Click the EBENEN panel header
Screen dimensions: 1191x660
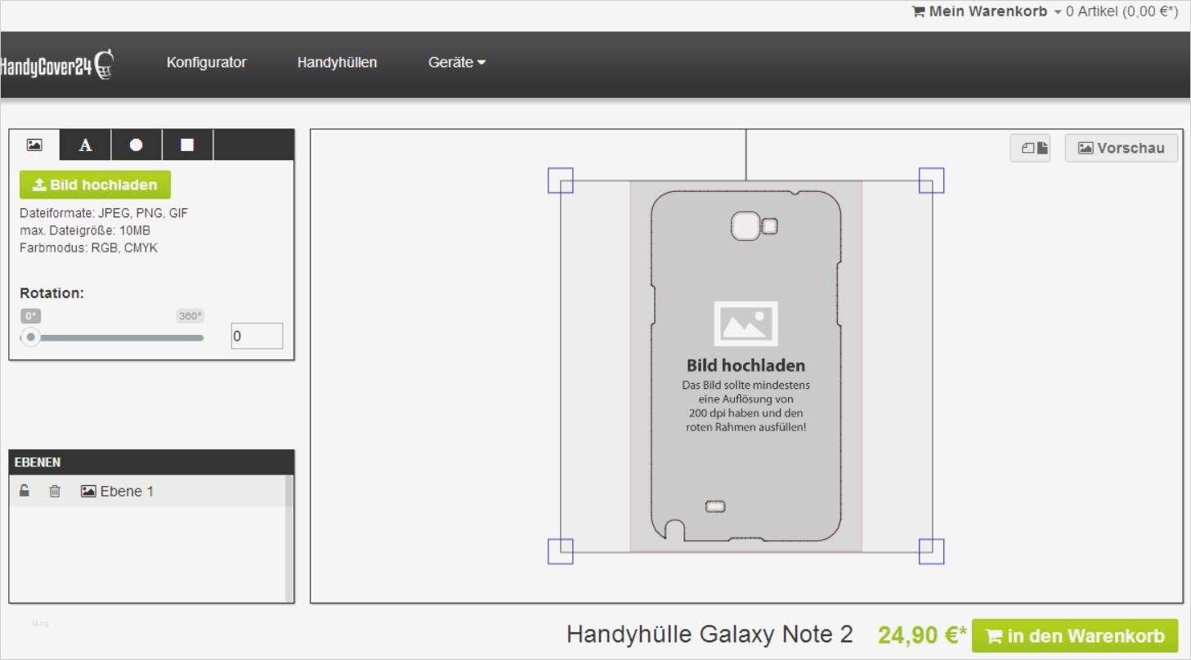(x=151, y=462)
